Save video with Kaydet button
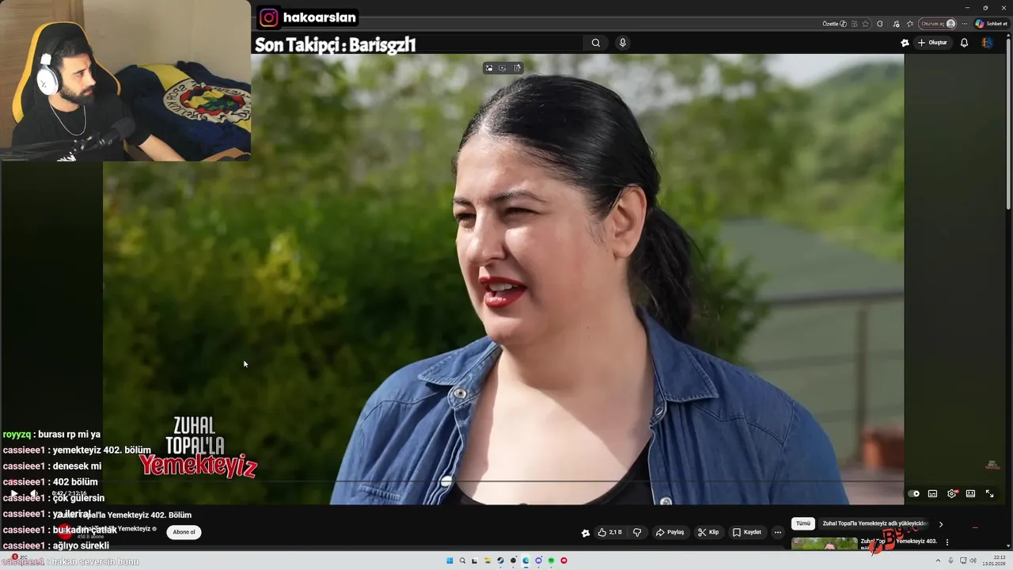 [x=746, y=533]
